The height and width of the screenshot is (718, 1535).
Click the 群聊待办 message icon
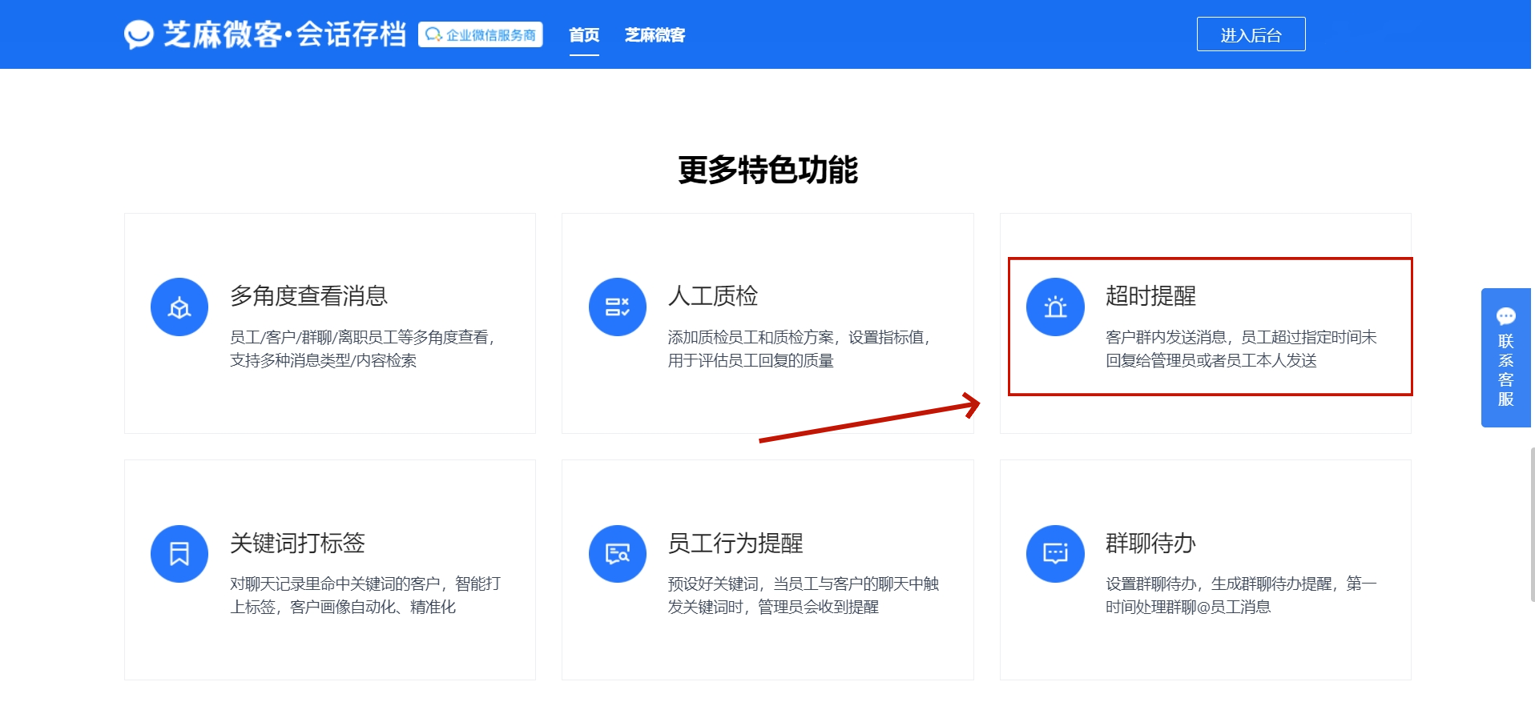(1055, 553)
